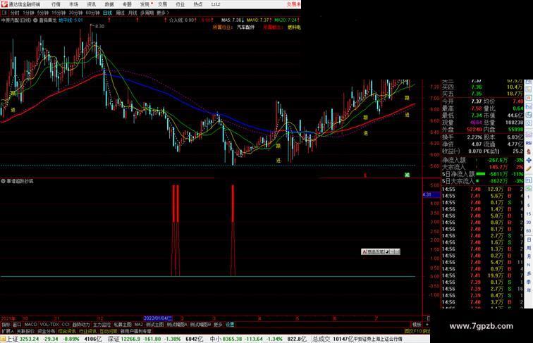Viewport: 533px width, 343px height.
Task: Click the 5日净流入额 row
Action: 482,174
